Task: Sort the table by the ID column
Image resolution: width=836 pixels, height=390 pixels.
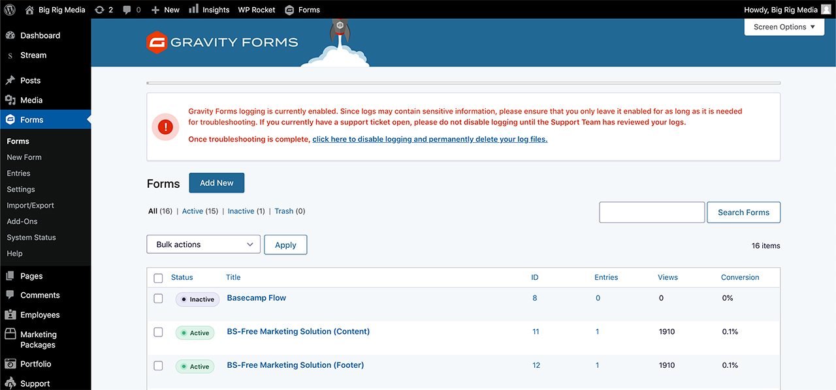Action: pyautogui.click(x=535, y=278)
